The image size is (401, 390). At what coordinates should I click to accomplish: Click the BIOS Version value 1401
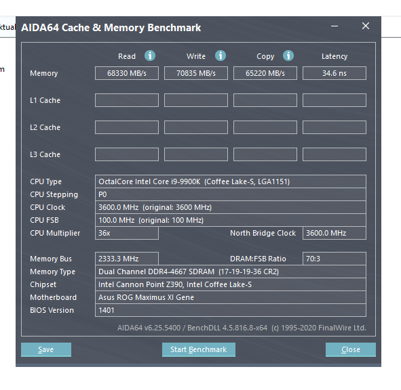231,310
